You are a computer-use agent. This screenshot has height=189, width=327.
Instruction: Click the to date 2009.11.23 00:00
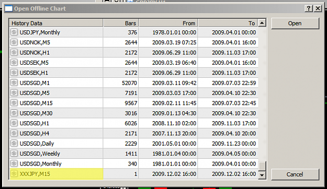[x=234, y=144]
